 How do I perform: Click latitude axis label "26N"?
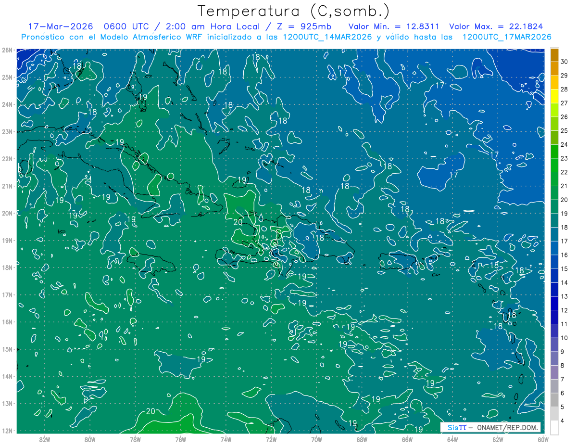pyautogui.click(x=7, y=50)
